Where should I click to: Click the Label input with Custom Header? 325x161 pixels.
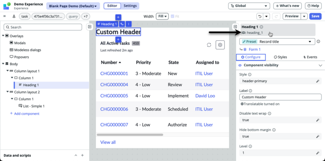coord(280,97)
